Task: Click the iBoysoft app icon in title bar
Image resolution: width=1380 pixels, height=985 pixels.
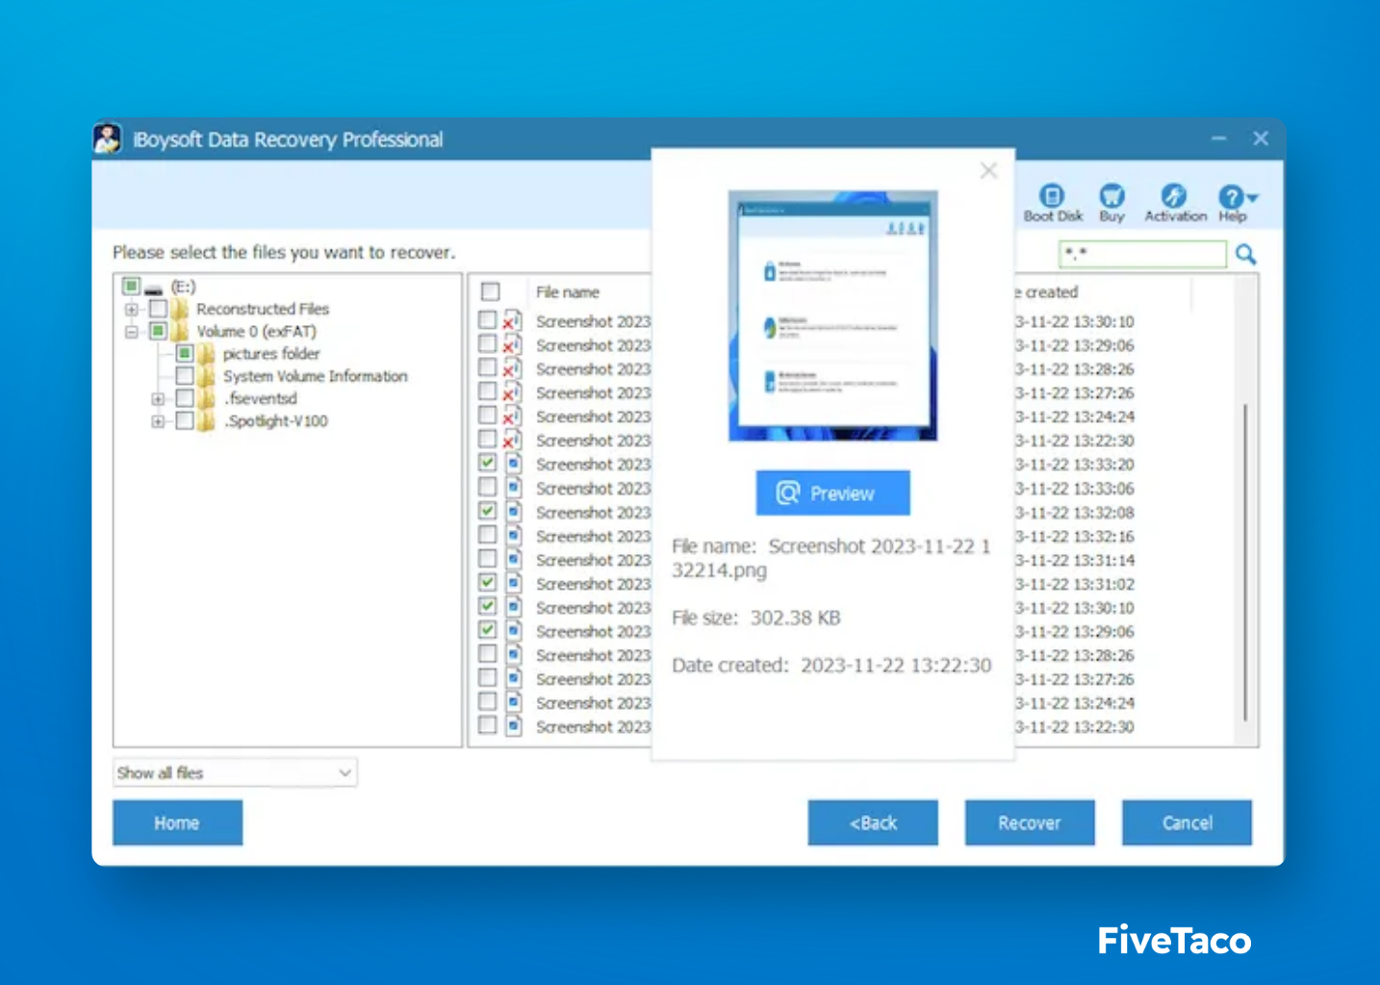Action: (107, 139)
